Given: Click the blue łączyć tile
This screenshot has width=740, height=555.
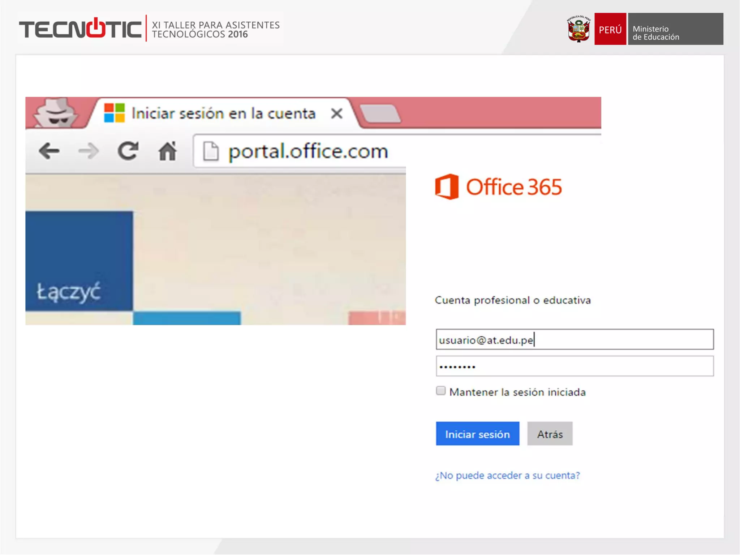Looking at the screenshot, I should (x=79, y=261).
